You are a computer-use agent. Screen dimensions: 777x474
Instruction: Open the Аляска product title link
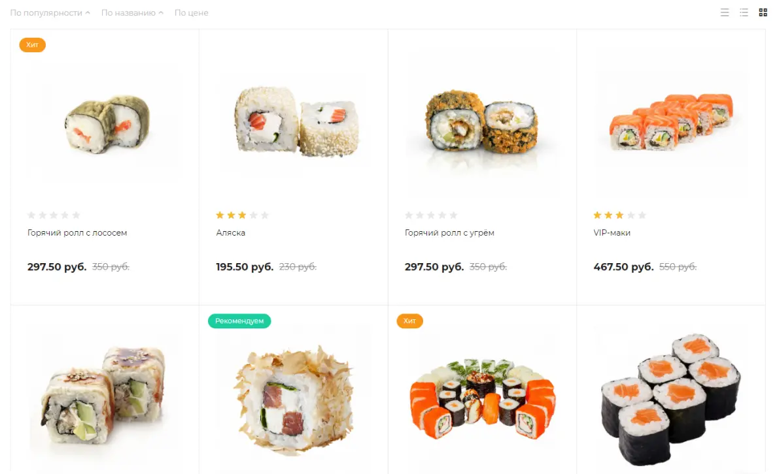pos(230,232)
